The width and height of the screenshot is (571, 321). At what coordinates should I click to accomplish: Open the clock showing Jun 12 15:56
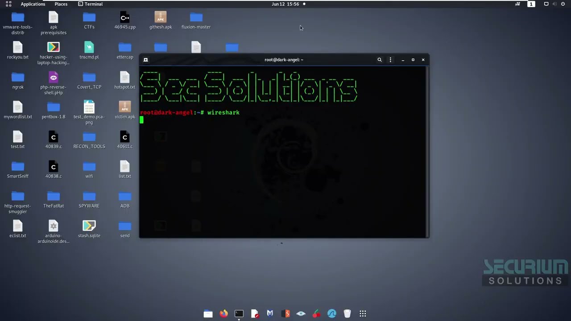[285, 4]
